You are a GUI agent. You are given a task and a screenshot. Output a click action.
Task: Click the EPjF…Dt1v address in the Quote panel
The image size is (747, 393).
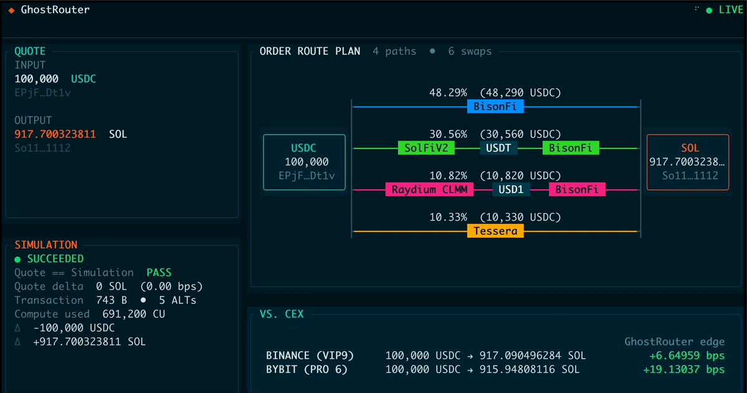pos(42,92)
